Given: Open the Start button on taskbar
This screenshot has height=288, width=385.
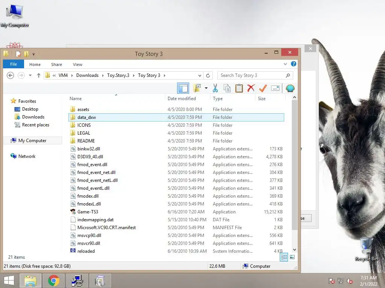Looking at the screenshot, I should (9, 280).
